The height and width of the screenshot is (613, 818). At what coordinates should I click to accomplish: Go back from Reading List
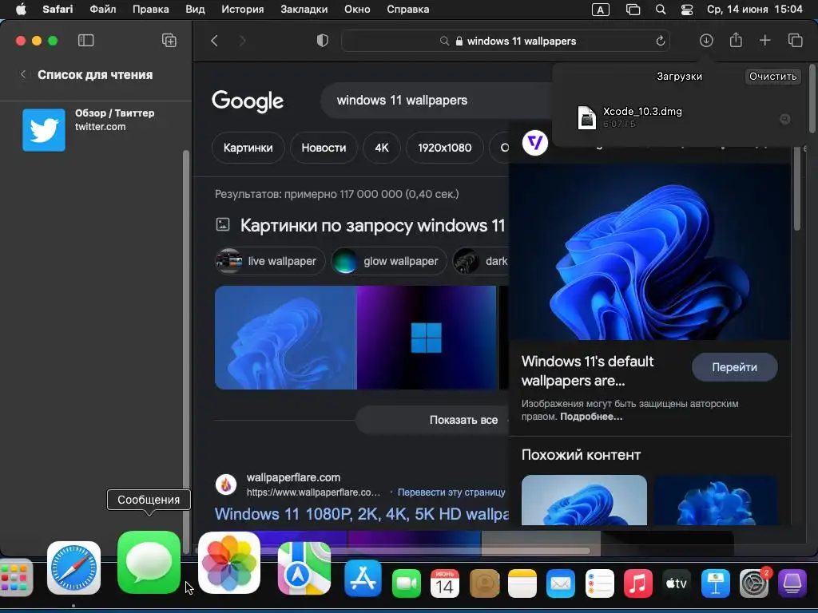23,74
